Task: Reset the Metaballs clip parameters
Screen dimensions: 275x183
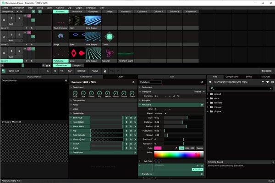Action: 202,105
